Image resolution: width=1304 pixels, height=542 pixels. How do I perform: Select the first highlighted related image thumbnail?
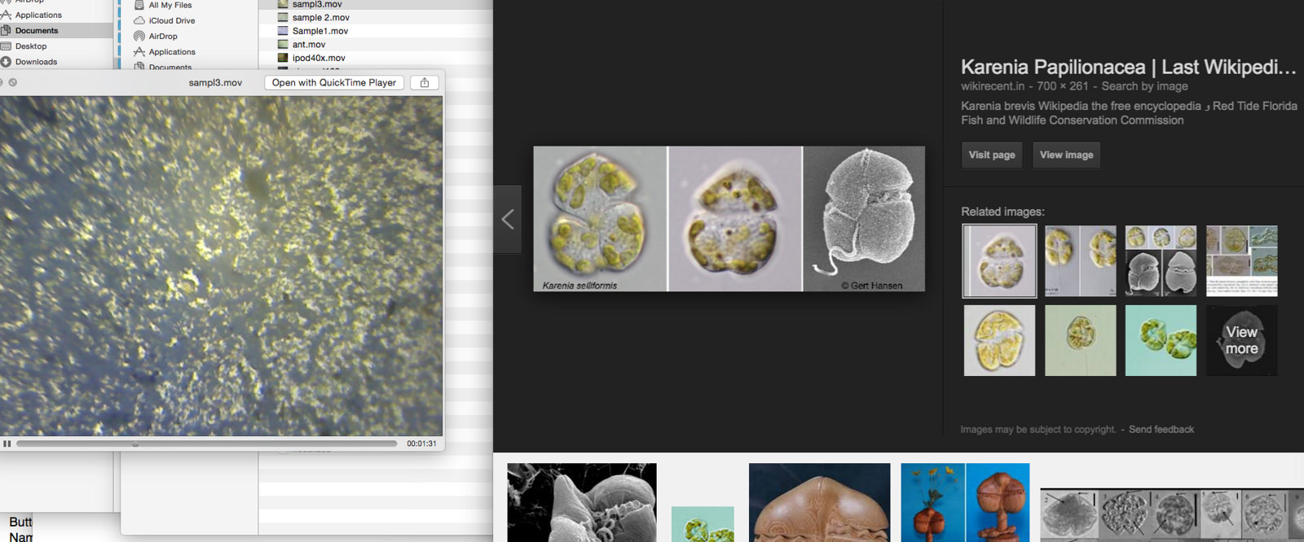tap(999, 260)
